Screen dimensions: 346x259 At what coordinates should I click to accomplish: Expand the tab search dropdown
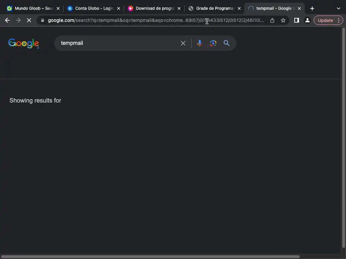click(339, 8)
